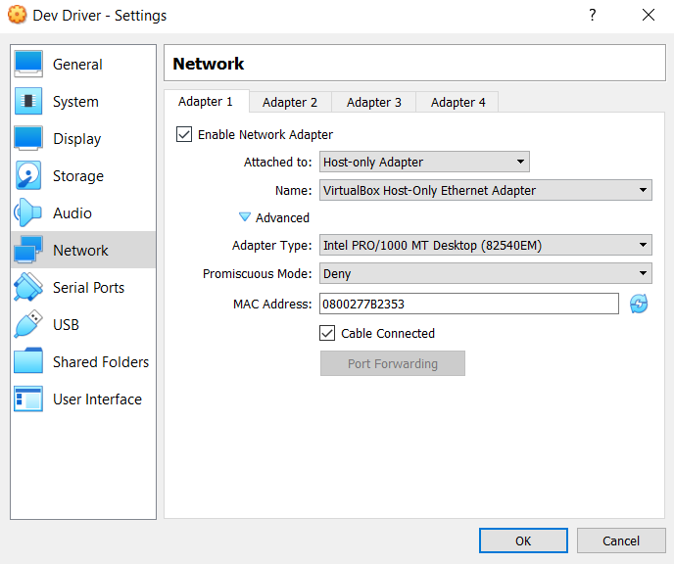Screen dimensions: 674x564
Task: Click the User Interface window icon
Action: point(28,399)
